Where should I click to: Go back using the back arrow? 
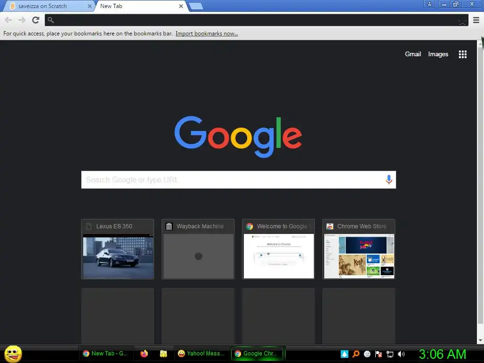point(9,20)
